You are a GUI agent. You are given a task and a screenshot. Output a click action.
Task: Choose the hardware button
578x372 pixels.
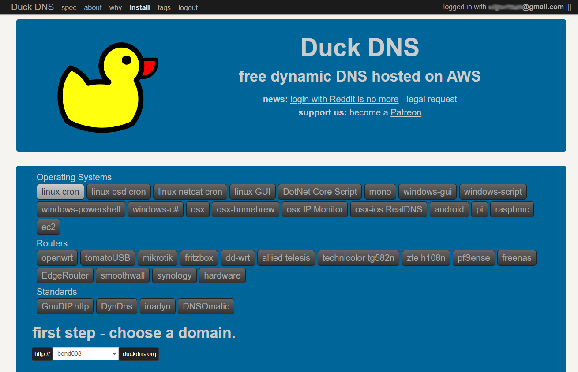[222, 275]
